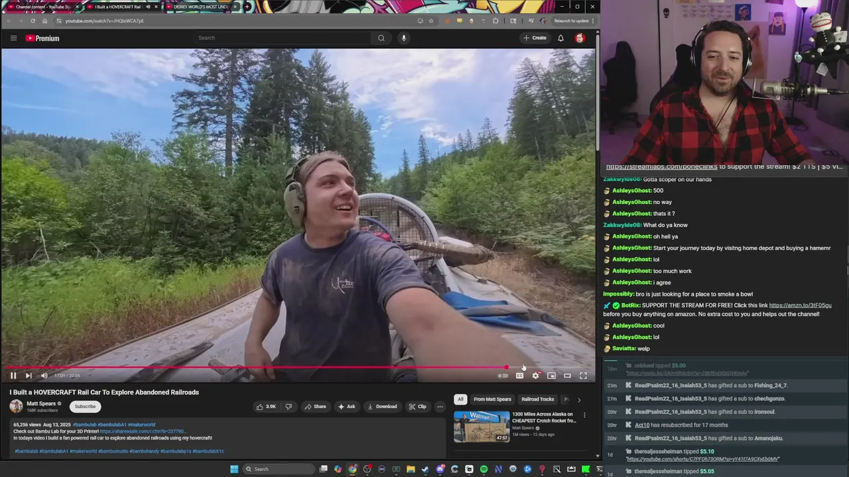Select the From Matt Spears chip
This screenshot has height=477, width=849.
(492, 399)
